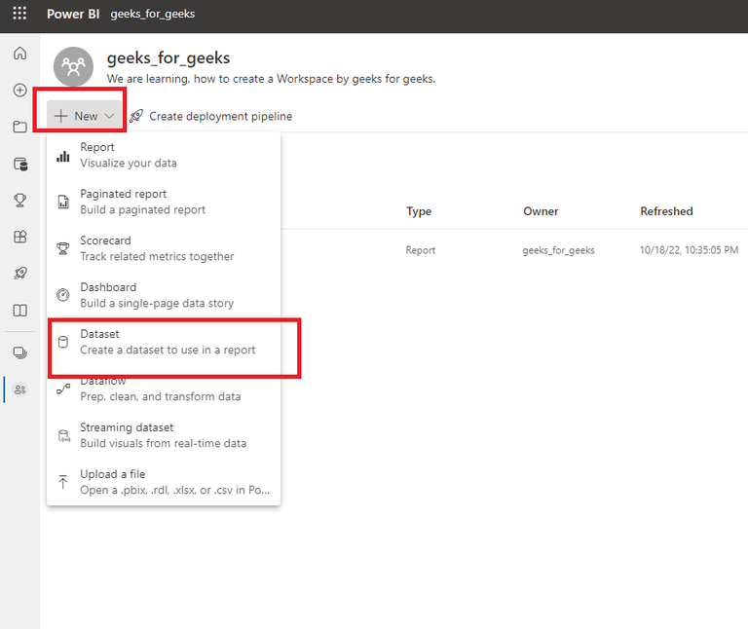Click the Create plus icon in sidebar
The height and width of the screenshot is (629, 748).
20,91
